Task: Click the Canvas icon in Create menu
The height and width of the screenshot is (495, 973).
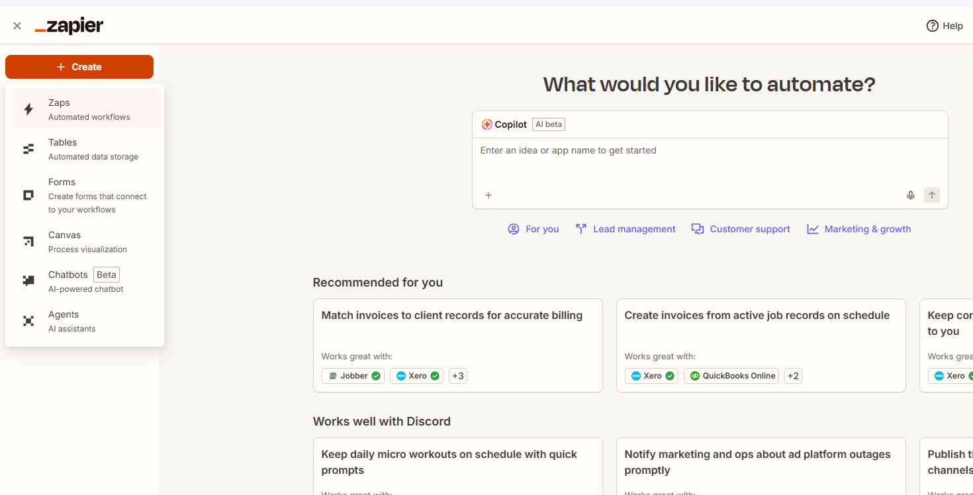Action: [28, 242]
